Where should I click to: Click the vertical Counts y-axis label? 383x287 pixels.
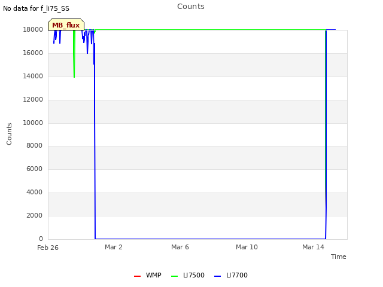(9, 134)
